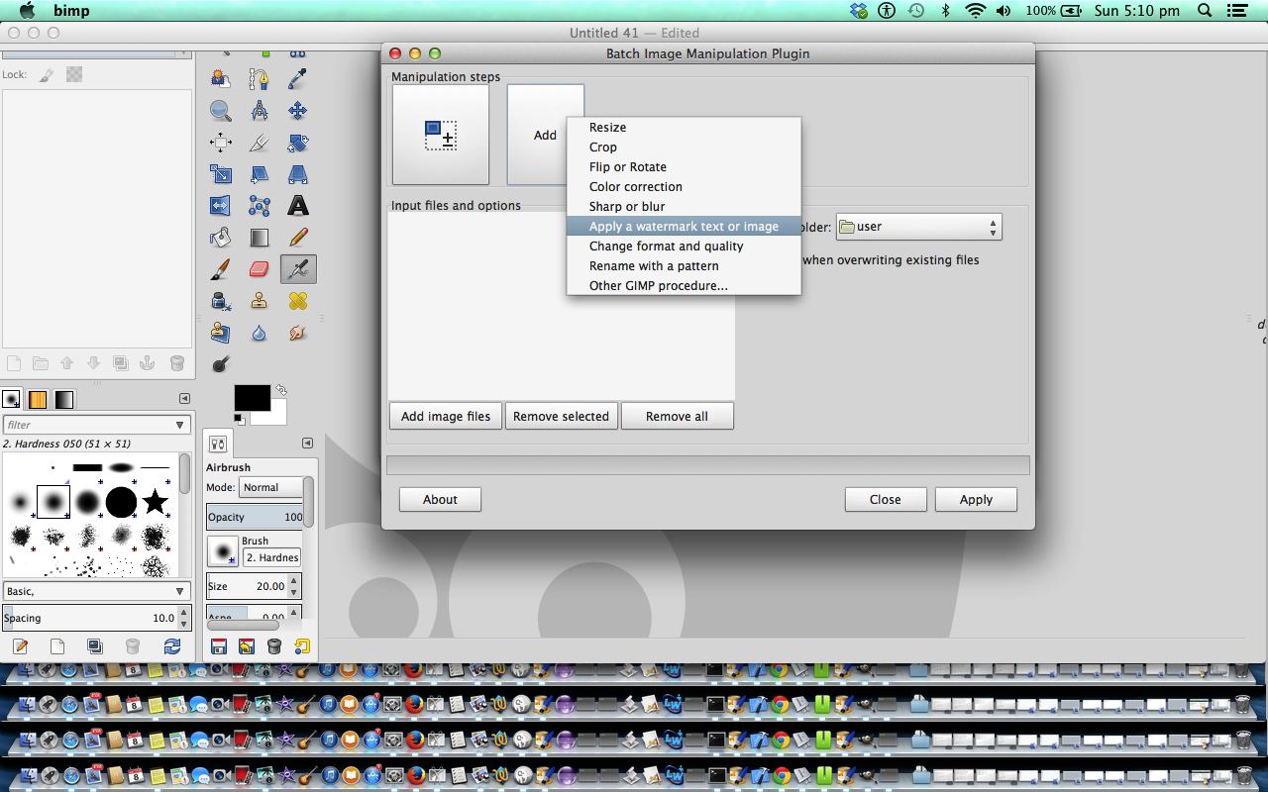The image size is (1268, 792).
Task: Select the Rotate tool
Action: pos(297,143)
